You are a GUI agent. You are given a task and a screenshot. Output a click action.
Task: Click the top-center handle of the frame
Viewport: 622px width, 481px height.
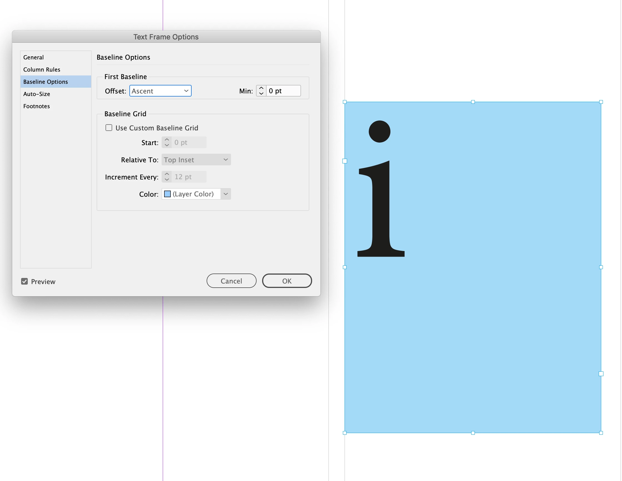click(473, 102)
